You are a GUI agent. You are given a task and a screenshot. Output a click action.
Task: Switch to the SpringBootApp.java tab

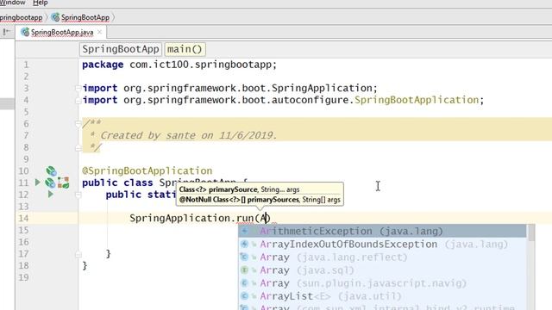[62, 33]
